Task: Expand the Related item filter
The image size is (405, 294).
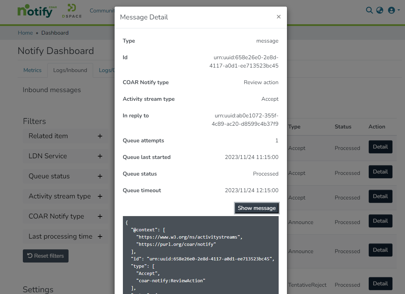Action: [100, 136]
